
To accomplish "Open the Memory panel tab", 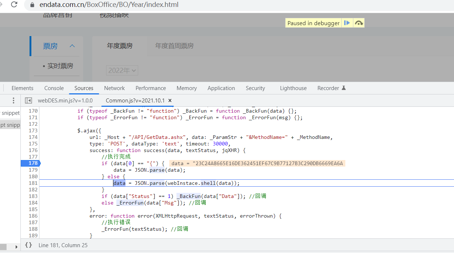I will point(187,88).
